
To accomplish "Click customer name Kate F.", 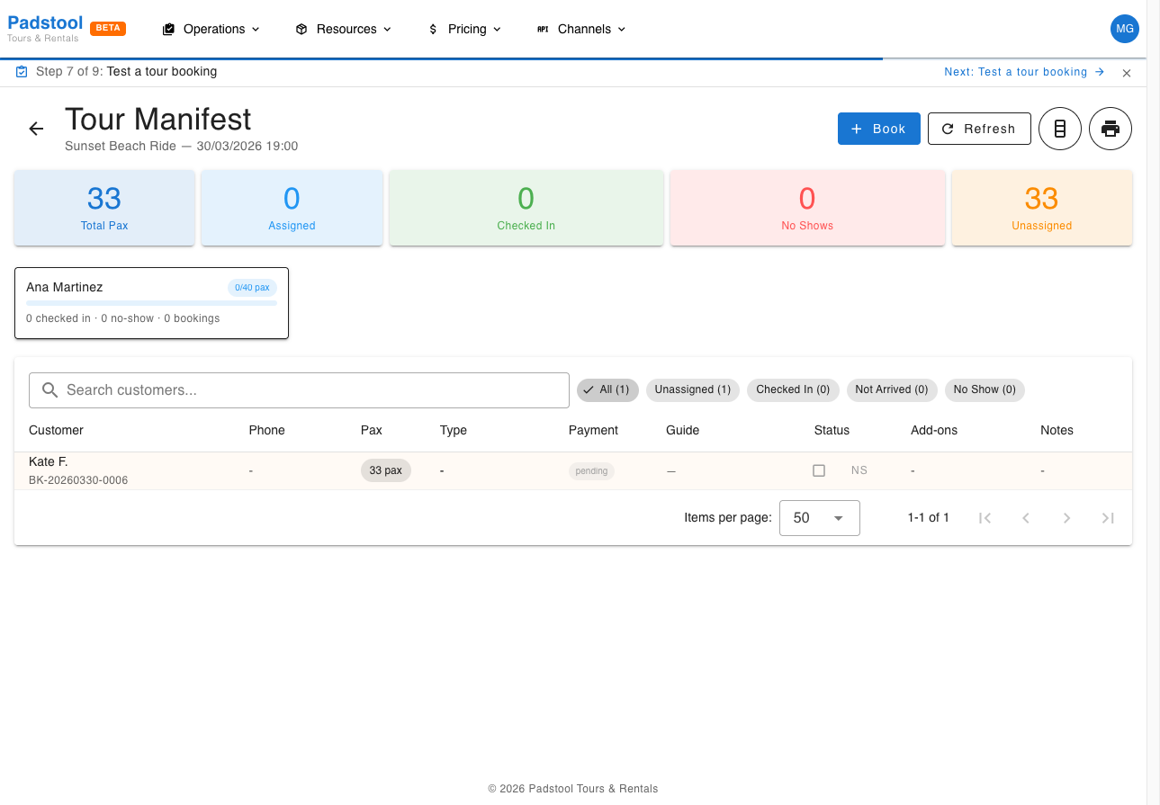I will pyautogui.click(x=48, y=461).
